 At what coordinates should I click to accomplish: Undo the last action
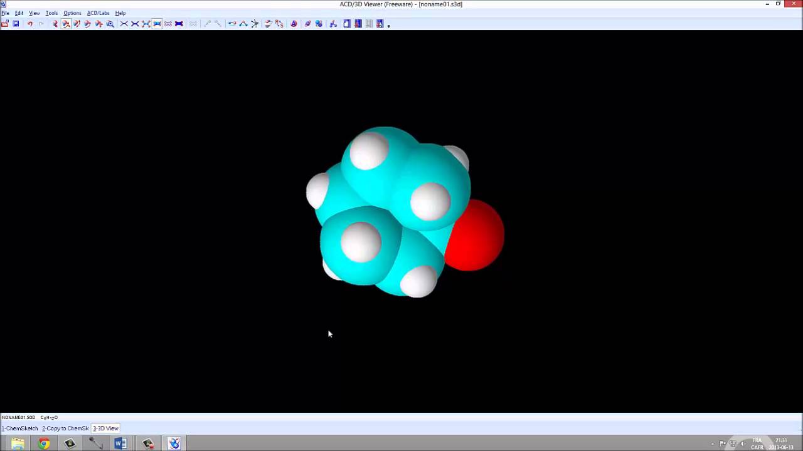pyautogui.click(x=29, y=24)
